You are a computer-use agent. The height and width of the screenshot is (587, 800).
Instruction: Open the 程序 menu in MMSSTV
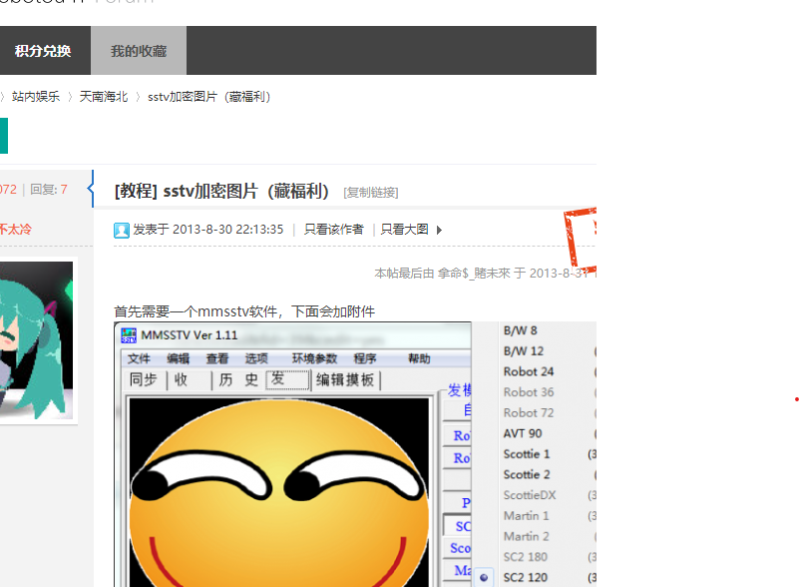tap(365, 358)
